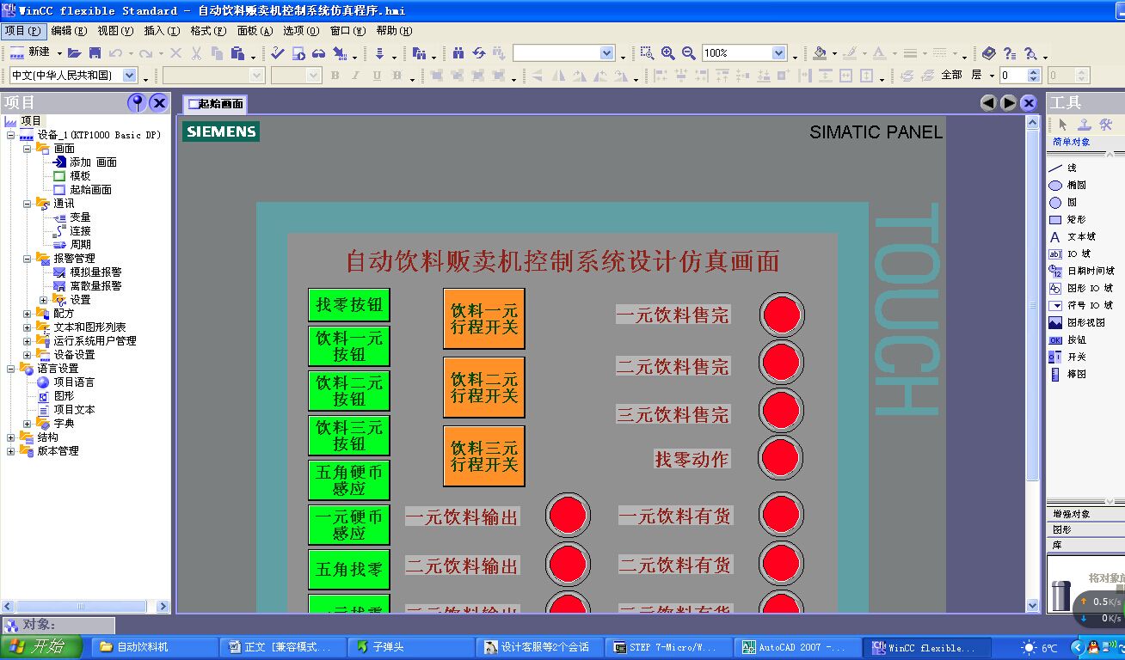
Task: Open the language dropdown 中文(中华人民共和国)
Action: click(130, 76)
